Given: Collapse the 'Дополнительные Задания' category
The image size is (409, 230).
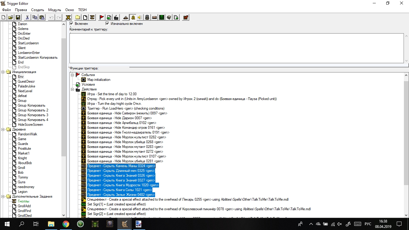Looking at the screenshot, I should tap(3, 196).
